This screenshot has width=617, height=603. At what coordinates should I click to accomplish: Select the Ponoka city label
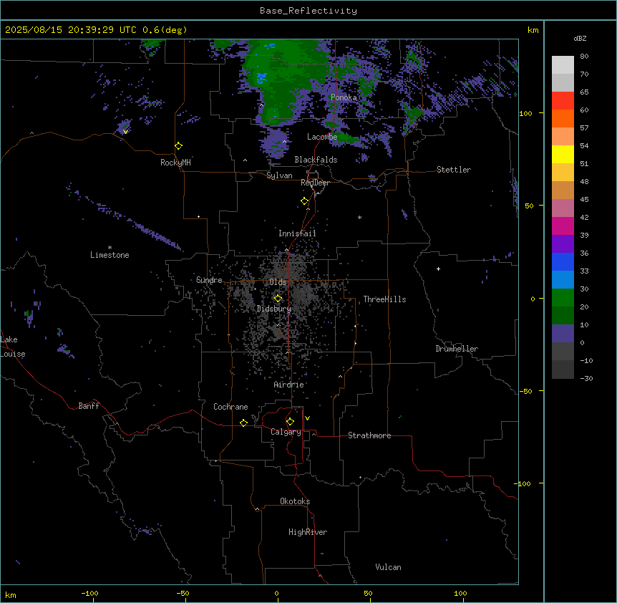point(344,97)
